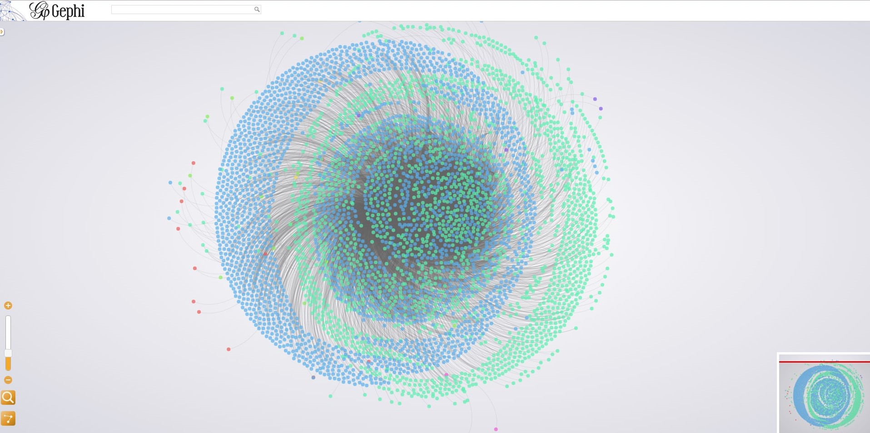Select the lowest isolated red node on the left
Screen dimensions: 870x433
229,349
